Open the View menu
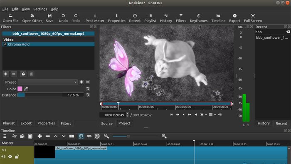Image resolution: width=291 pixels, height=164 pixels. 26,9
